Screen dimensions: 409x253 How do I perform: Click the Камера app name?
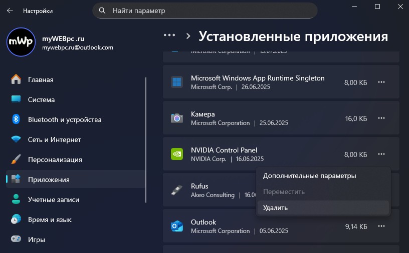pyautogui.click(x=203, y=114)
